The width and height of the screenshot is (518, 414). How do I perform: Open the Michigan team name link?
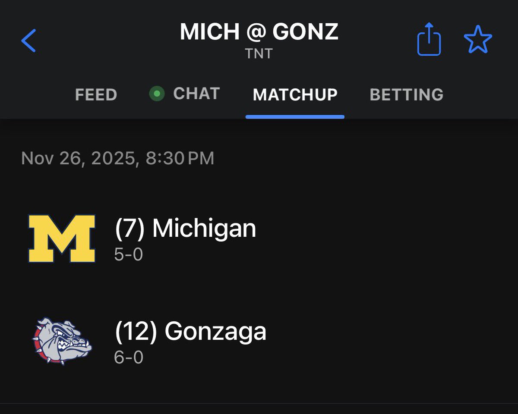click(204, 229)
